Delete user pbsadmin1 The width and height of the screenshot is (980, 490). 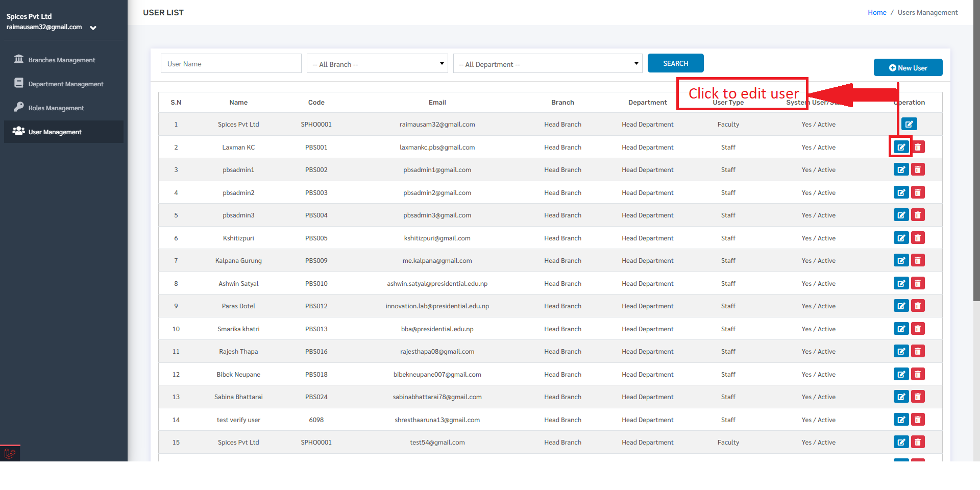tap(918, 169)
